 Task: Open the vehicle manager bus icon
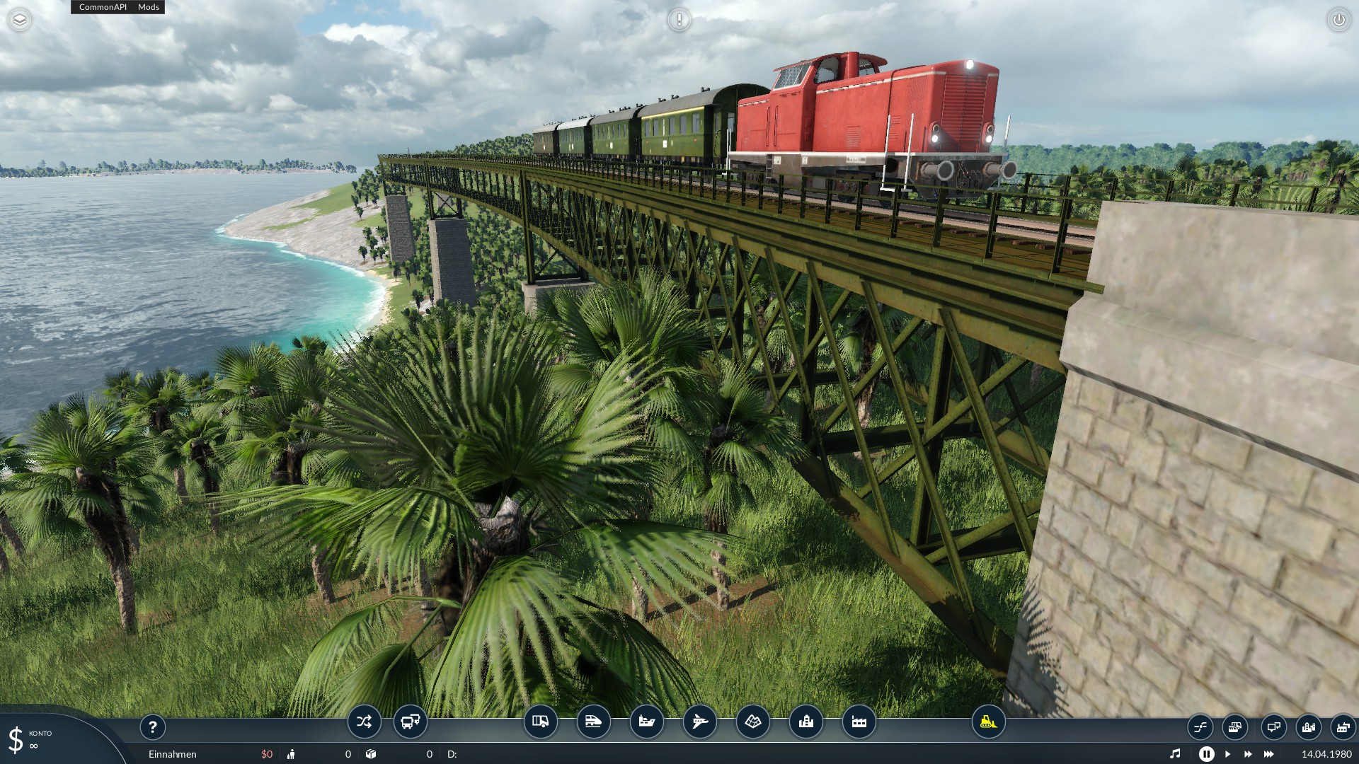point(411,722)
